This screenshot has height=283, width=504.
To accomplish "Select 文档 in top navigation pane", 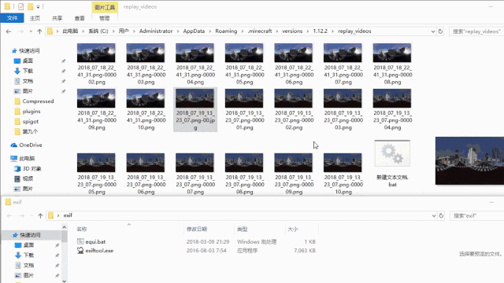I will (28, 81).
